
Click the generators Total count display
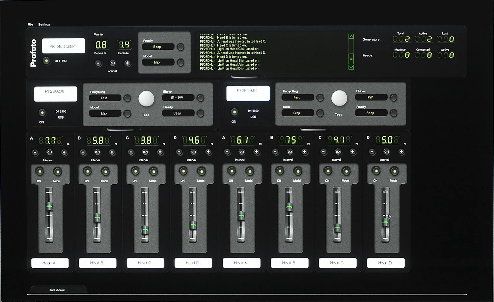point(401,39)
